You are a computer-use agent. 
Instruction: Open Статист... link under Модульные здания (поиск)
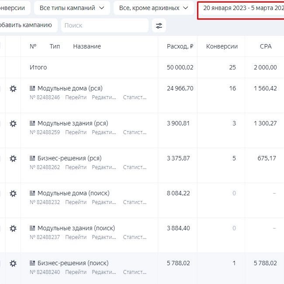tap(135, 237)
